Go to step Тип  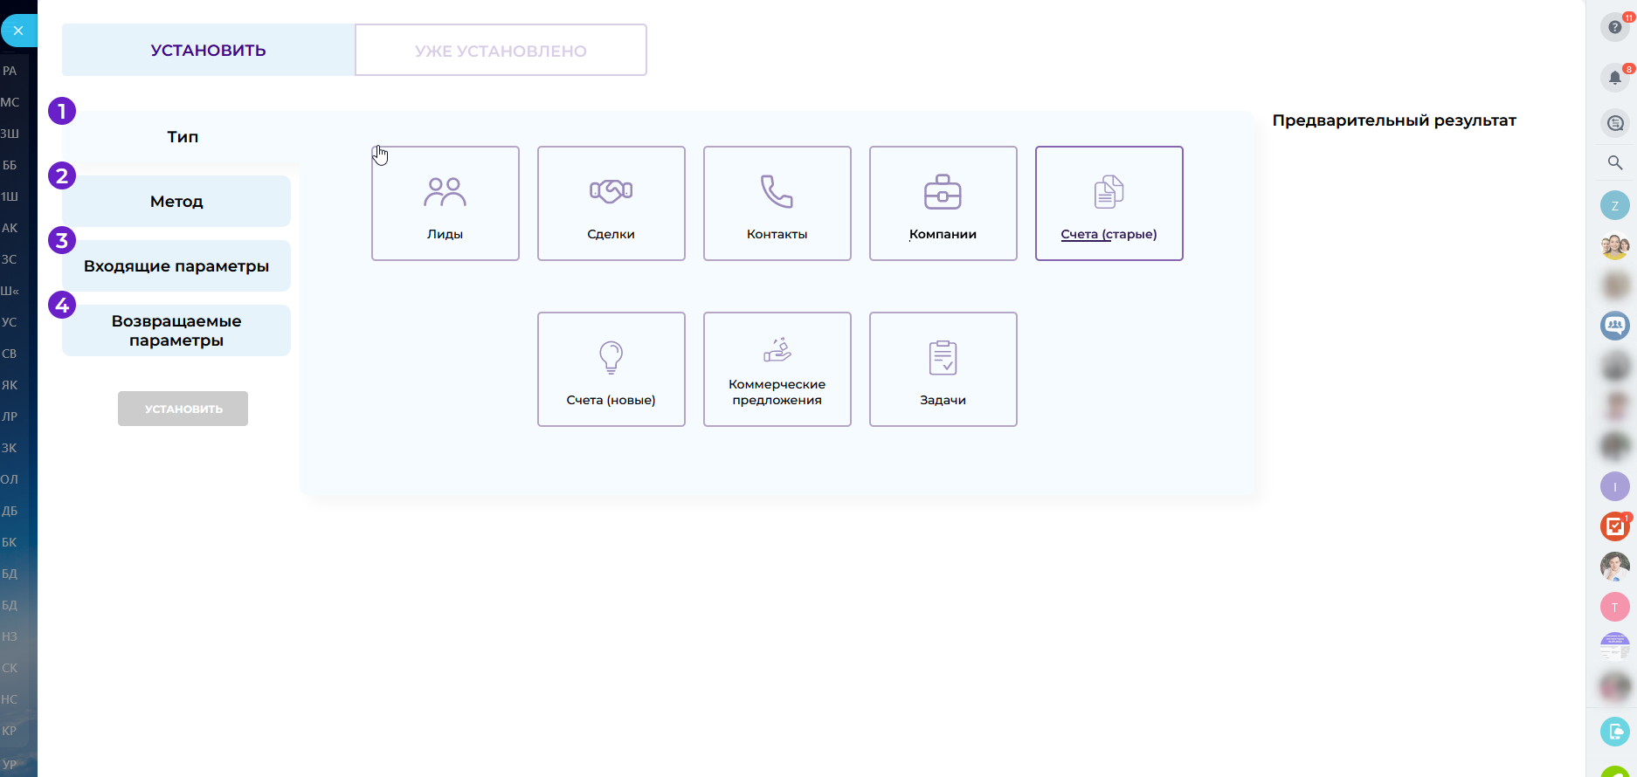183,137
